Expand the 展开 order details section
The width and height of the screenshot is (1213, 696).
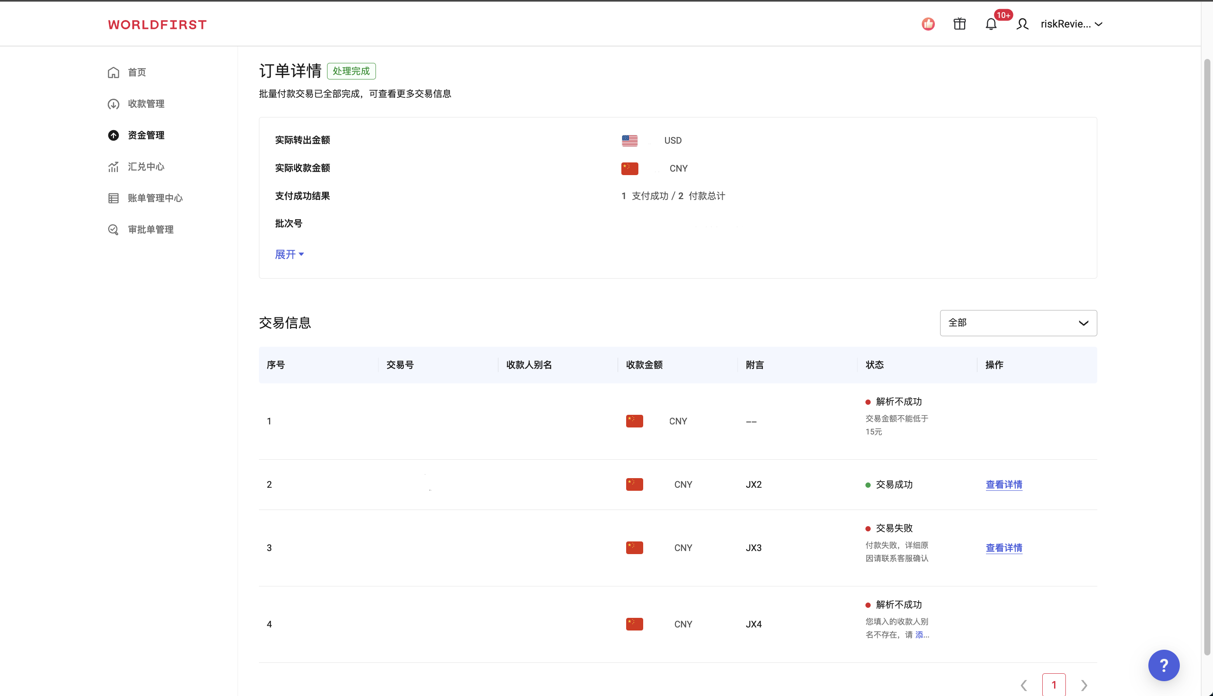click(x=289, y=254)
